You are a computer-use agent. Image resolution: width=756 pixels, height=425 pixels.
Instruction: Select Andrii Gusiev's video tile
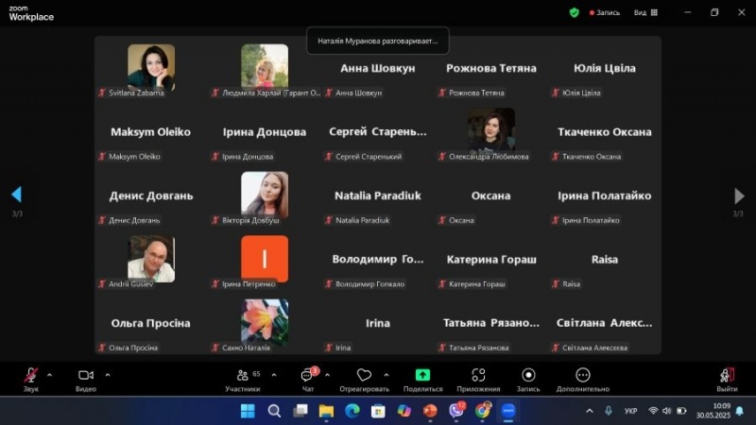tap(151, 259)
